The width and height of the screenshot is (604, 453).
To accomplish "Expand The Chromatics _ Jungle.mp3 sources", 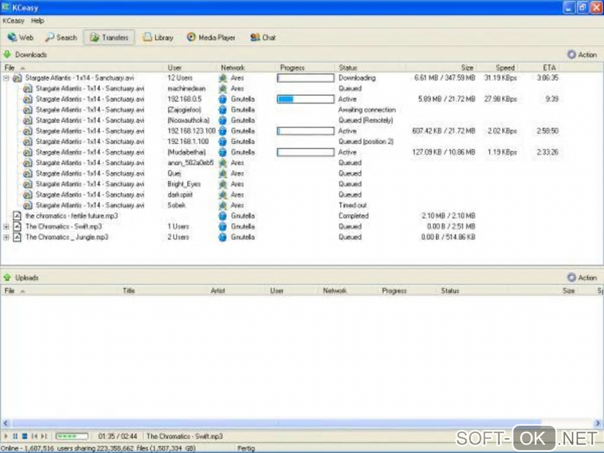I will click(x=6, y=237).
